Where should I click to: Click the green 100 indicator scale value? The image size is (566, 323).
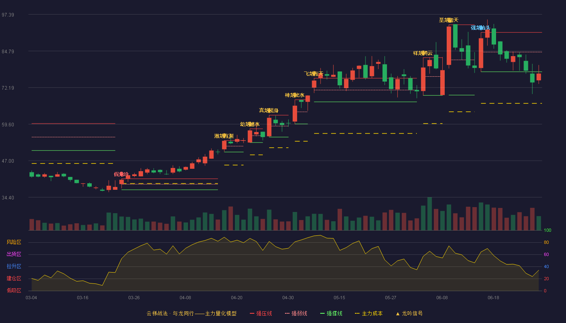pyautogui.click(x=547, y=231)
